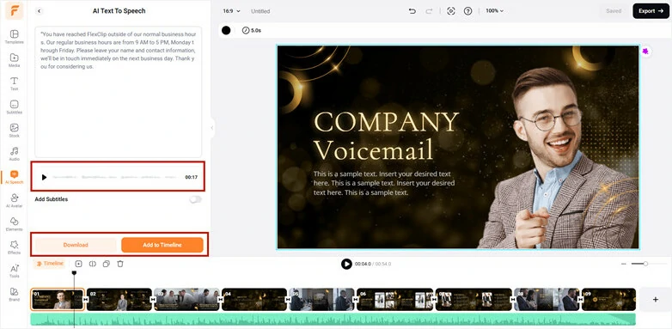Select scene 03 thumbnail in timeline
This screenshot has height=329, width=672.
186,299
